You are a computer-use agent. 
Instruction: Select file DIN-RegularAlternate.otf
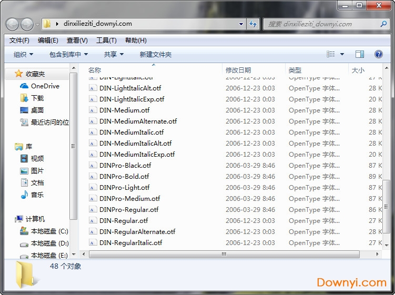coord(137,231)
